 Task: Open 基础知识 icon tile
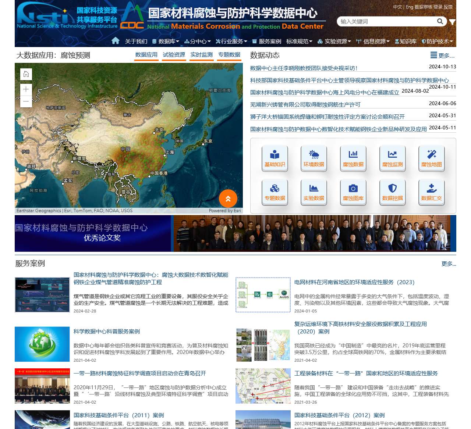point(275,158)
